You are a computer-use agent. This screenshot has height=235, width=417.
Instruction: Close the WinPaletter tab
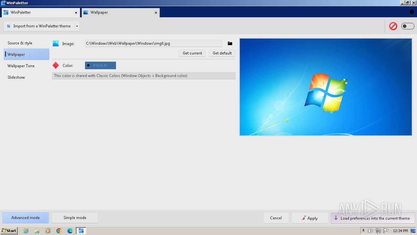point(76,13)
